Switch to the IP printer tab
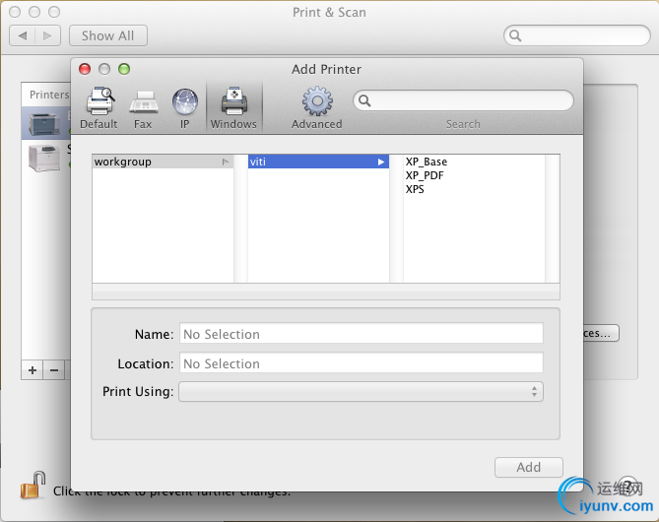 pyautogui.click(x=184, y=108)
